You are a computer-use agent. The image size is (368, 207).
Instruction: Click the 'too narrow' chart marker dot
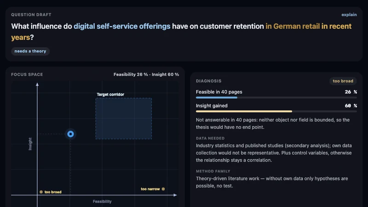click(x=163, y=189)
